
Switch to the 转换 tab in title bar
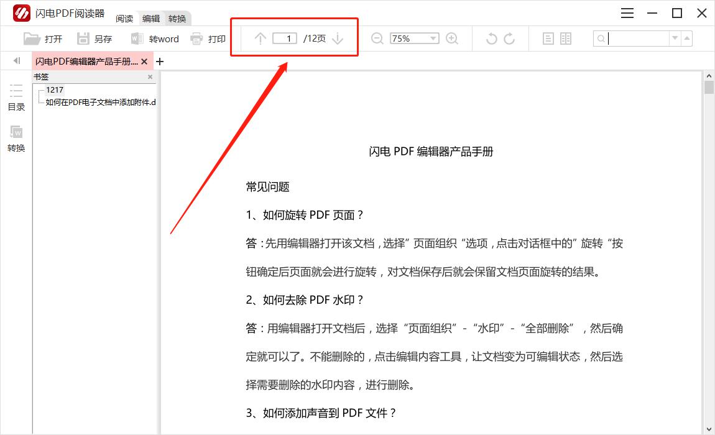pyautogui.click(x=177, y=19)
